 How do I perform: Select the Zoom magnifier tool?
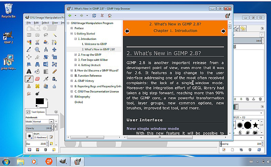pyautogui.click(x=37, y=49)
